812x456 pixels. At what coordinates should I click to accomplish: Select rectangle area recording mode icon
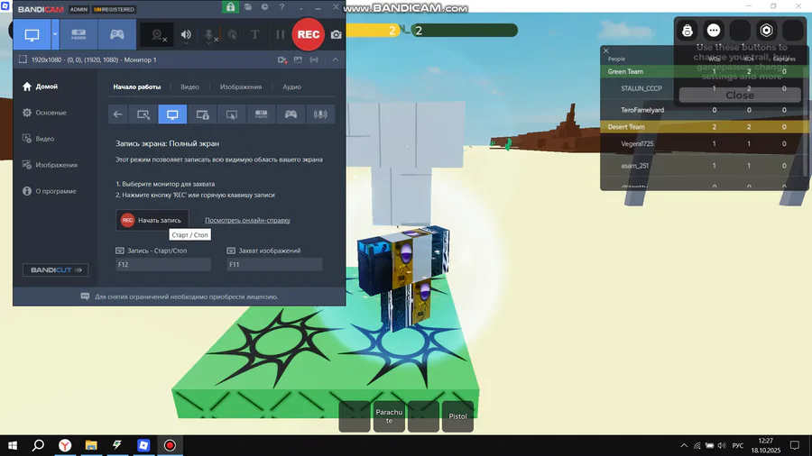point(143,114)
